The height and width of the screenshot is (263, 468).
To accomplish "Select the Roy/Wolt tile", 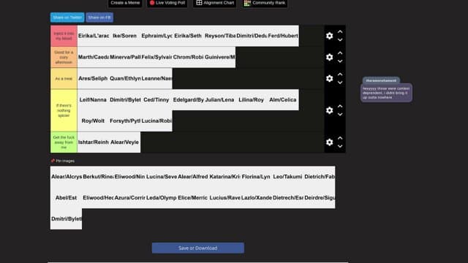I will coord(93,121).
